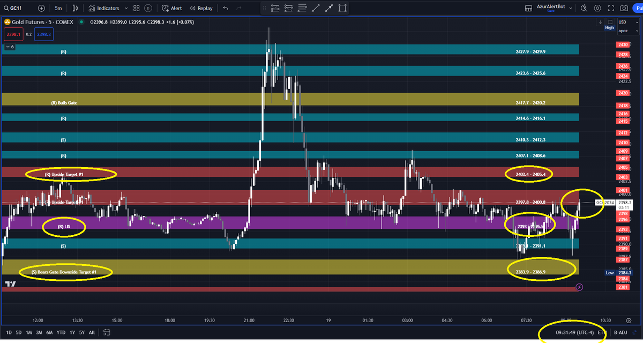Screen dimensions: 643x343
Task: Open the chart layout grid selector
Action: 528,8
